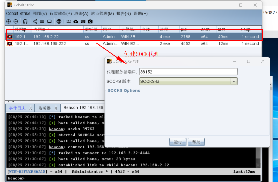Open the 站点管理(M) menu
278x182 pixels.
click(102, 14)
